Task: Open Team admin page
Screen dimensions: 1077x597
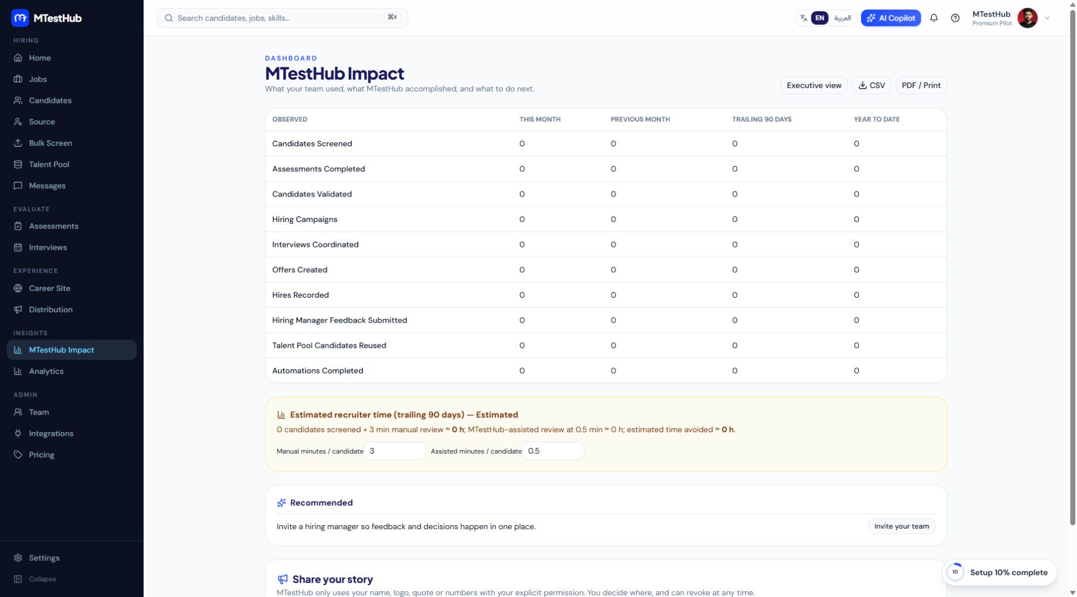Action: coord(72,412)
